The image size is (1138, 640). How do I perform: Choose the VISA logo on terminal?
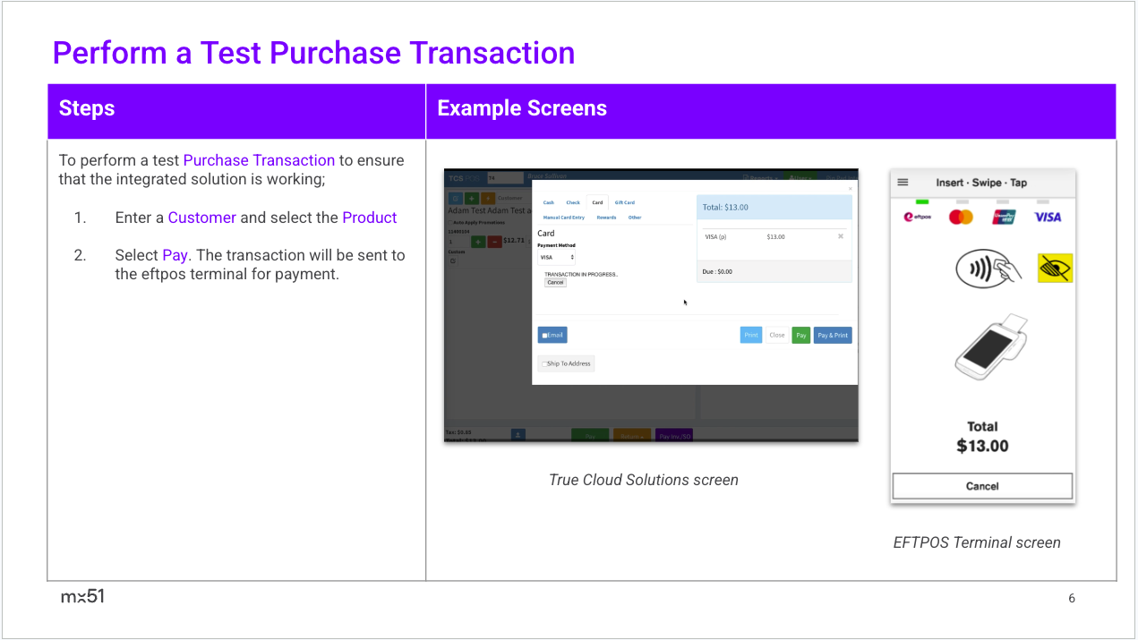coord(1047,217)
